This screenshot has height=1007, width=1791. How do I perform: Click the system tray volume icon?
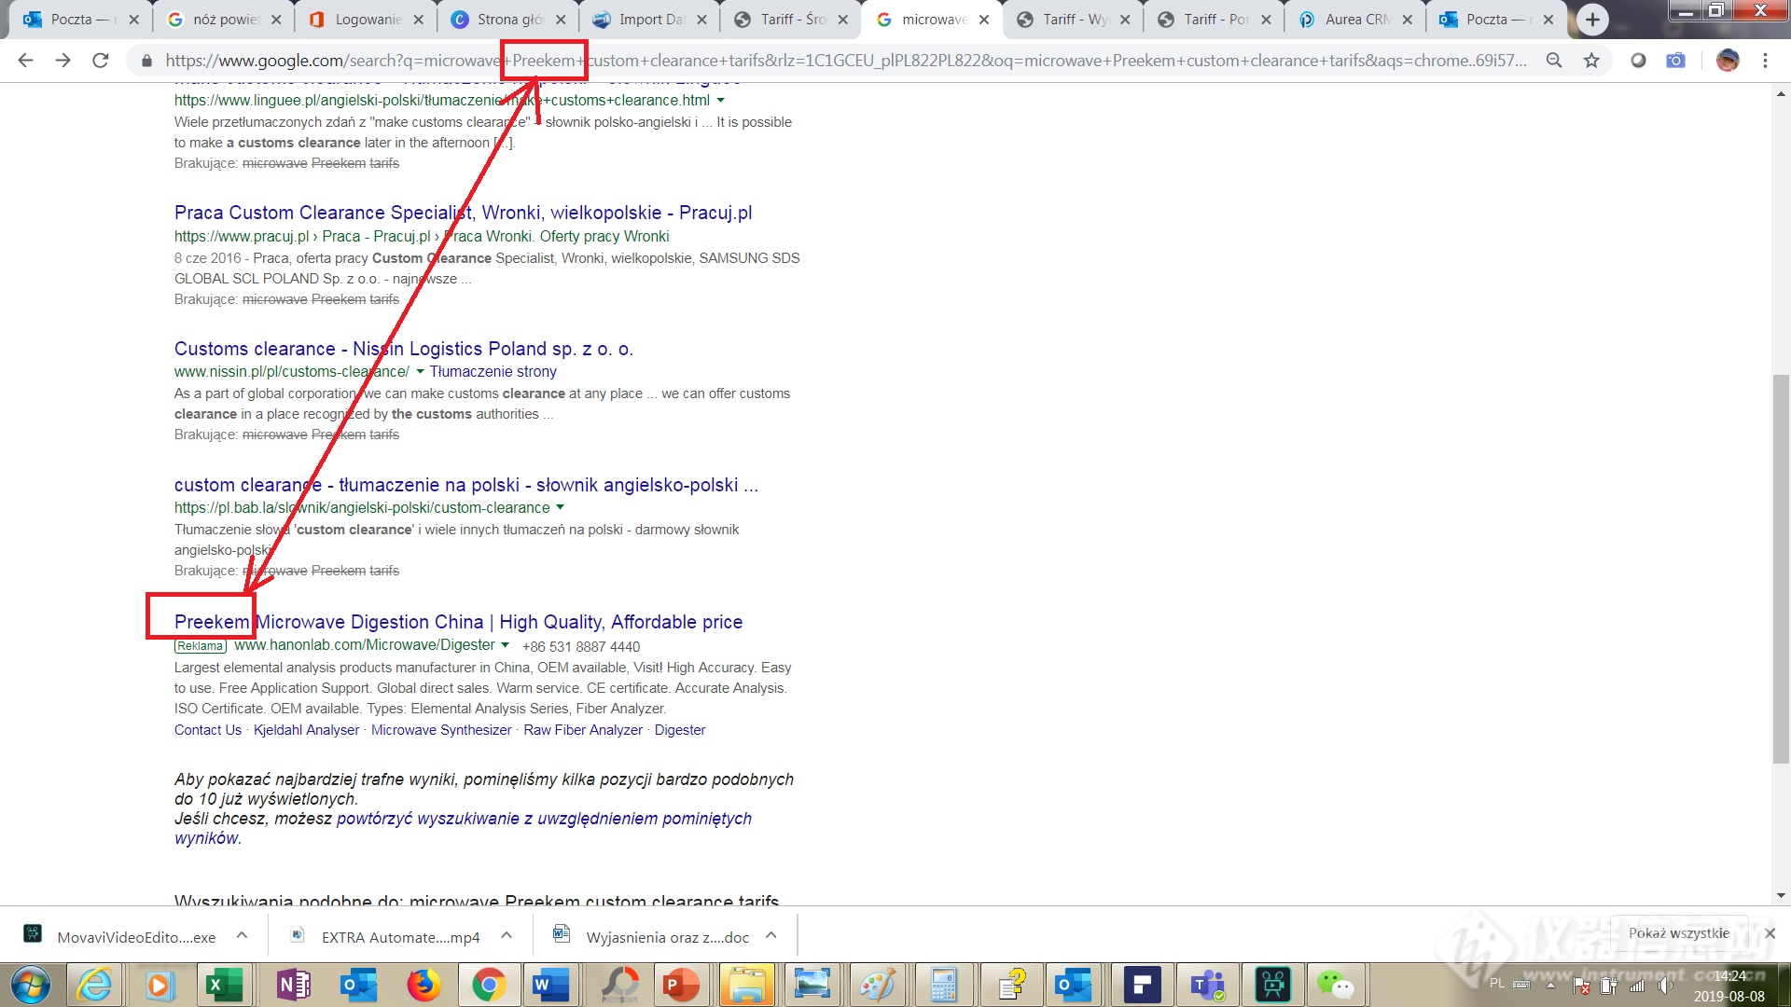pos(1665,985)
